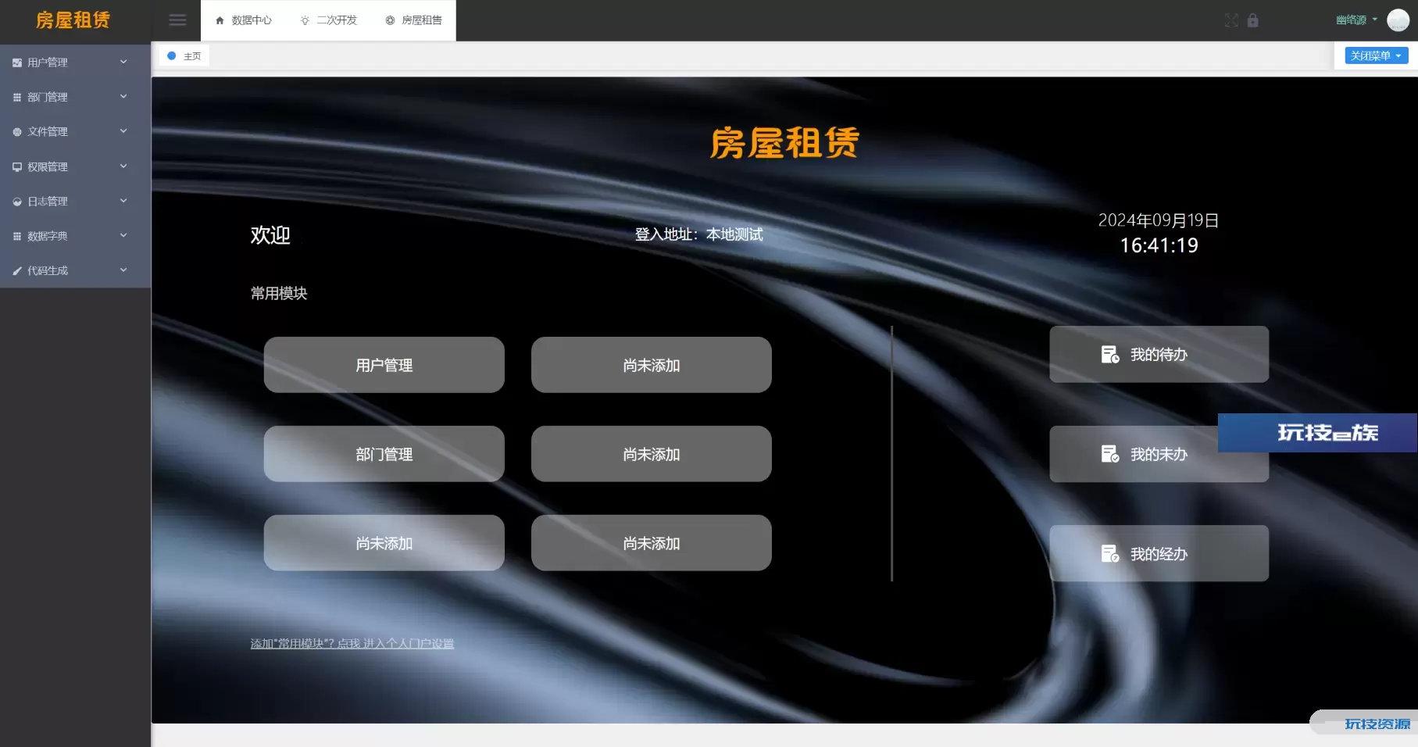Open the 我的待办 card
Viewport: 1418px width, 747px height.
tap(1159, 355)
